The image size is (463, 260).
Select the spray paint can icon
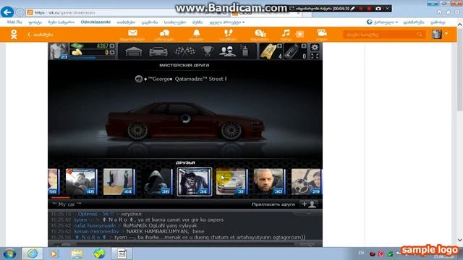click(x=245, y=51)
